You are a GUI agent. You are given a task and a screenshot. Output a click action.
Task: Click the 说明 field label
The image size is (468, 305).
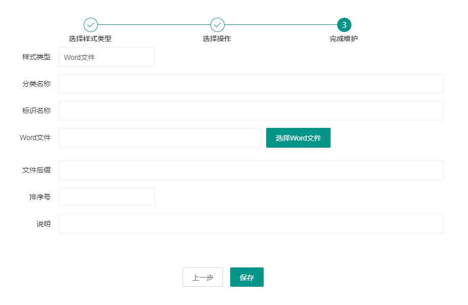tap(44, 224)
